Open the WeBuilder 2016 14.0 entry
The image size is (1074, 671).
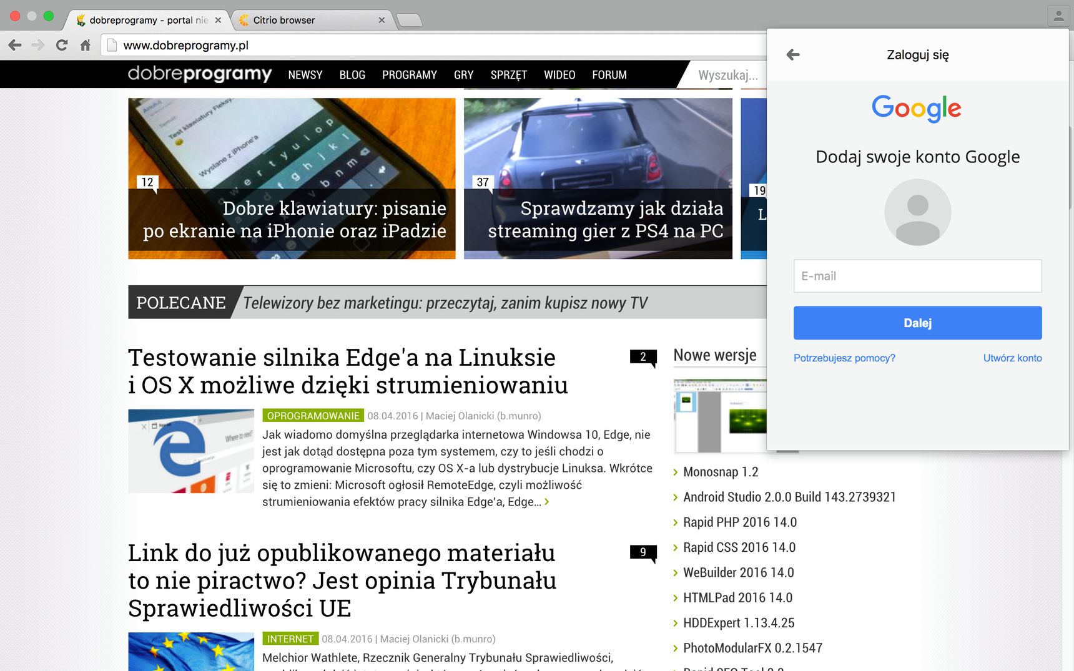click(x=739, y=572)
